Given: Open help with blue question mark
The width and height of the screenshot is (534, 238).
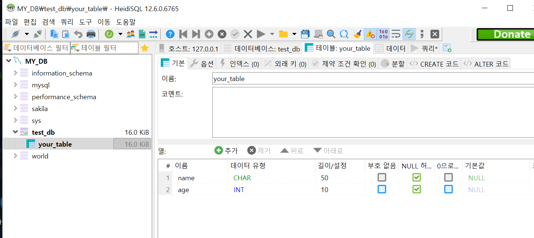Looking at the screenshot, I should 170,34.
